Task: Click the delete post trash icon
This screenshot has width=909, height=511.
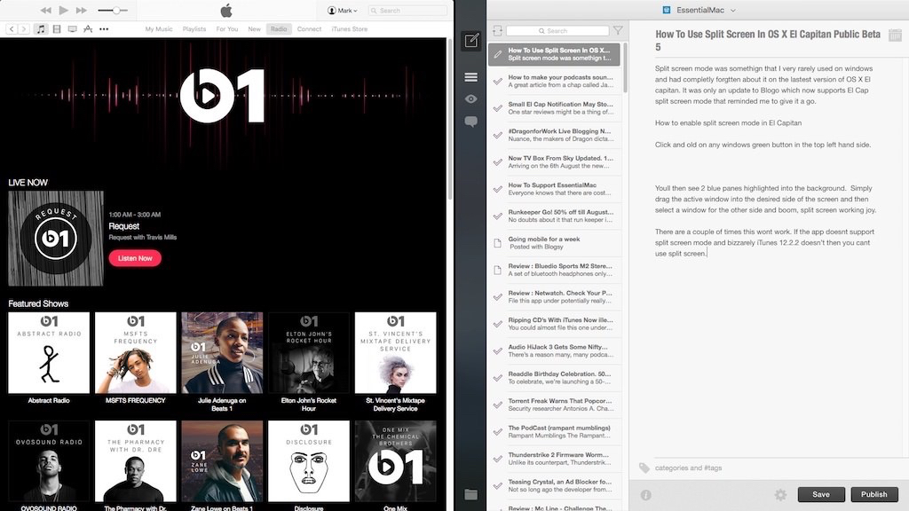Action: [895, 35]
